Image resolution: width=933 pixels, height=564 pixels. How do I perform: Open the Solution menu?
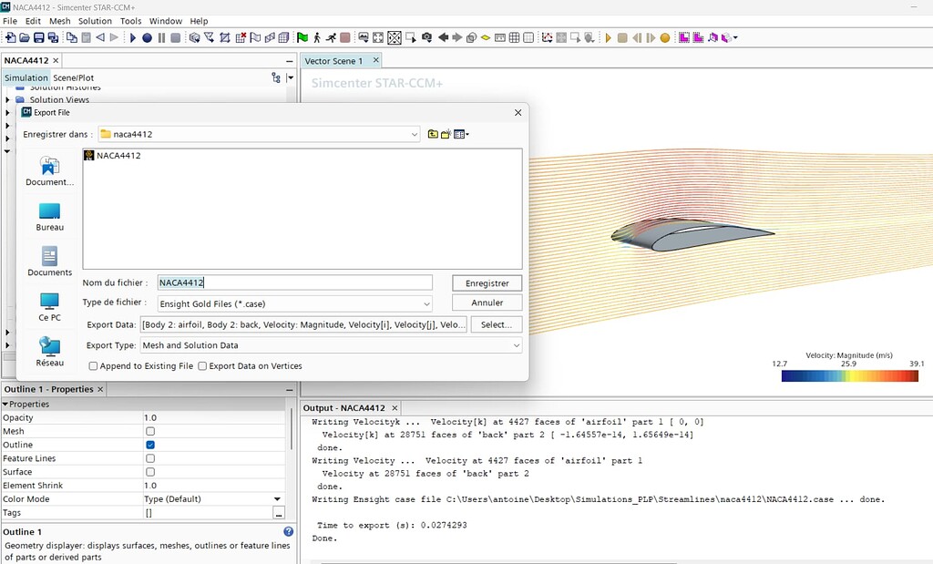pos(95,21)
